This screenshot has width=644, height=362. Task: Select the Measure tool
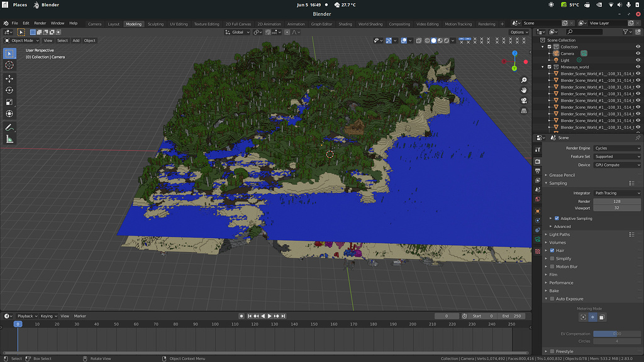point(9,140)
